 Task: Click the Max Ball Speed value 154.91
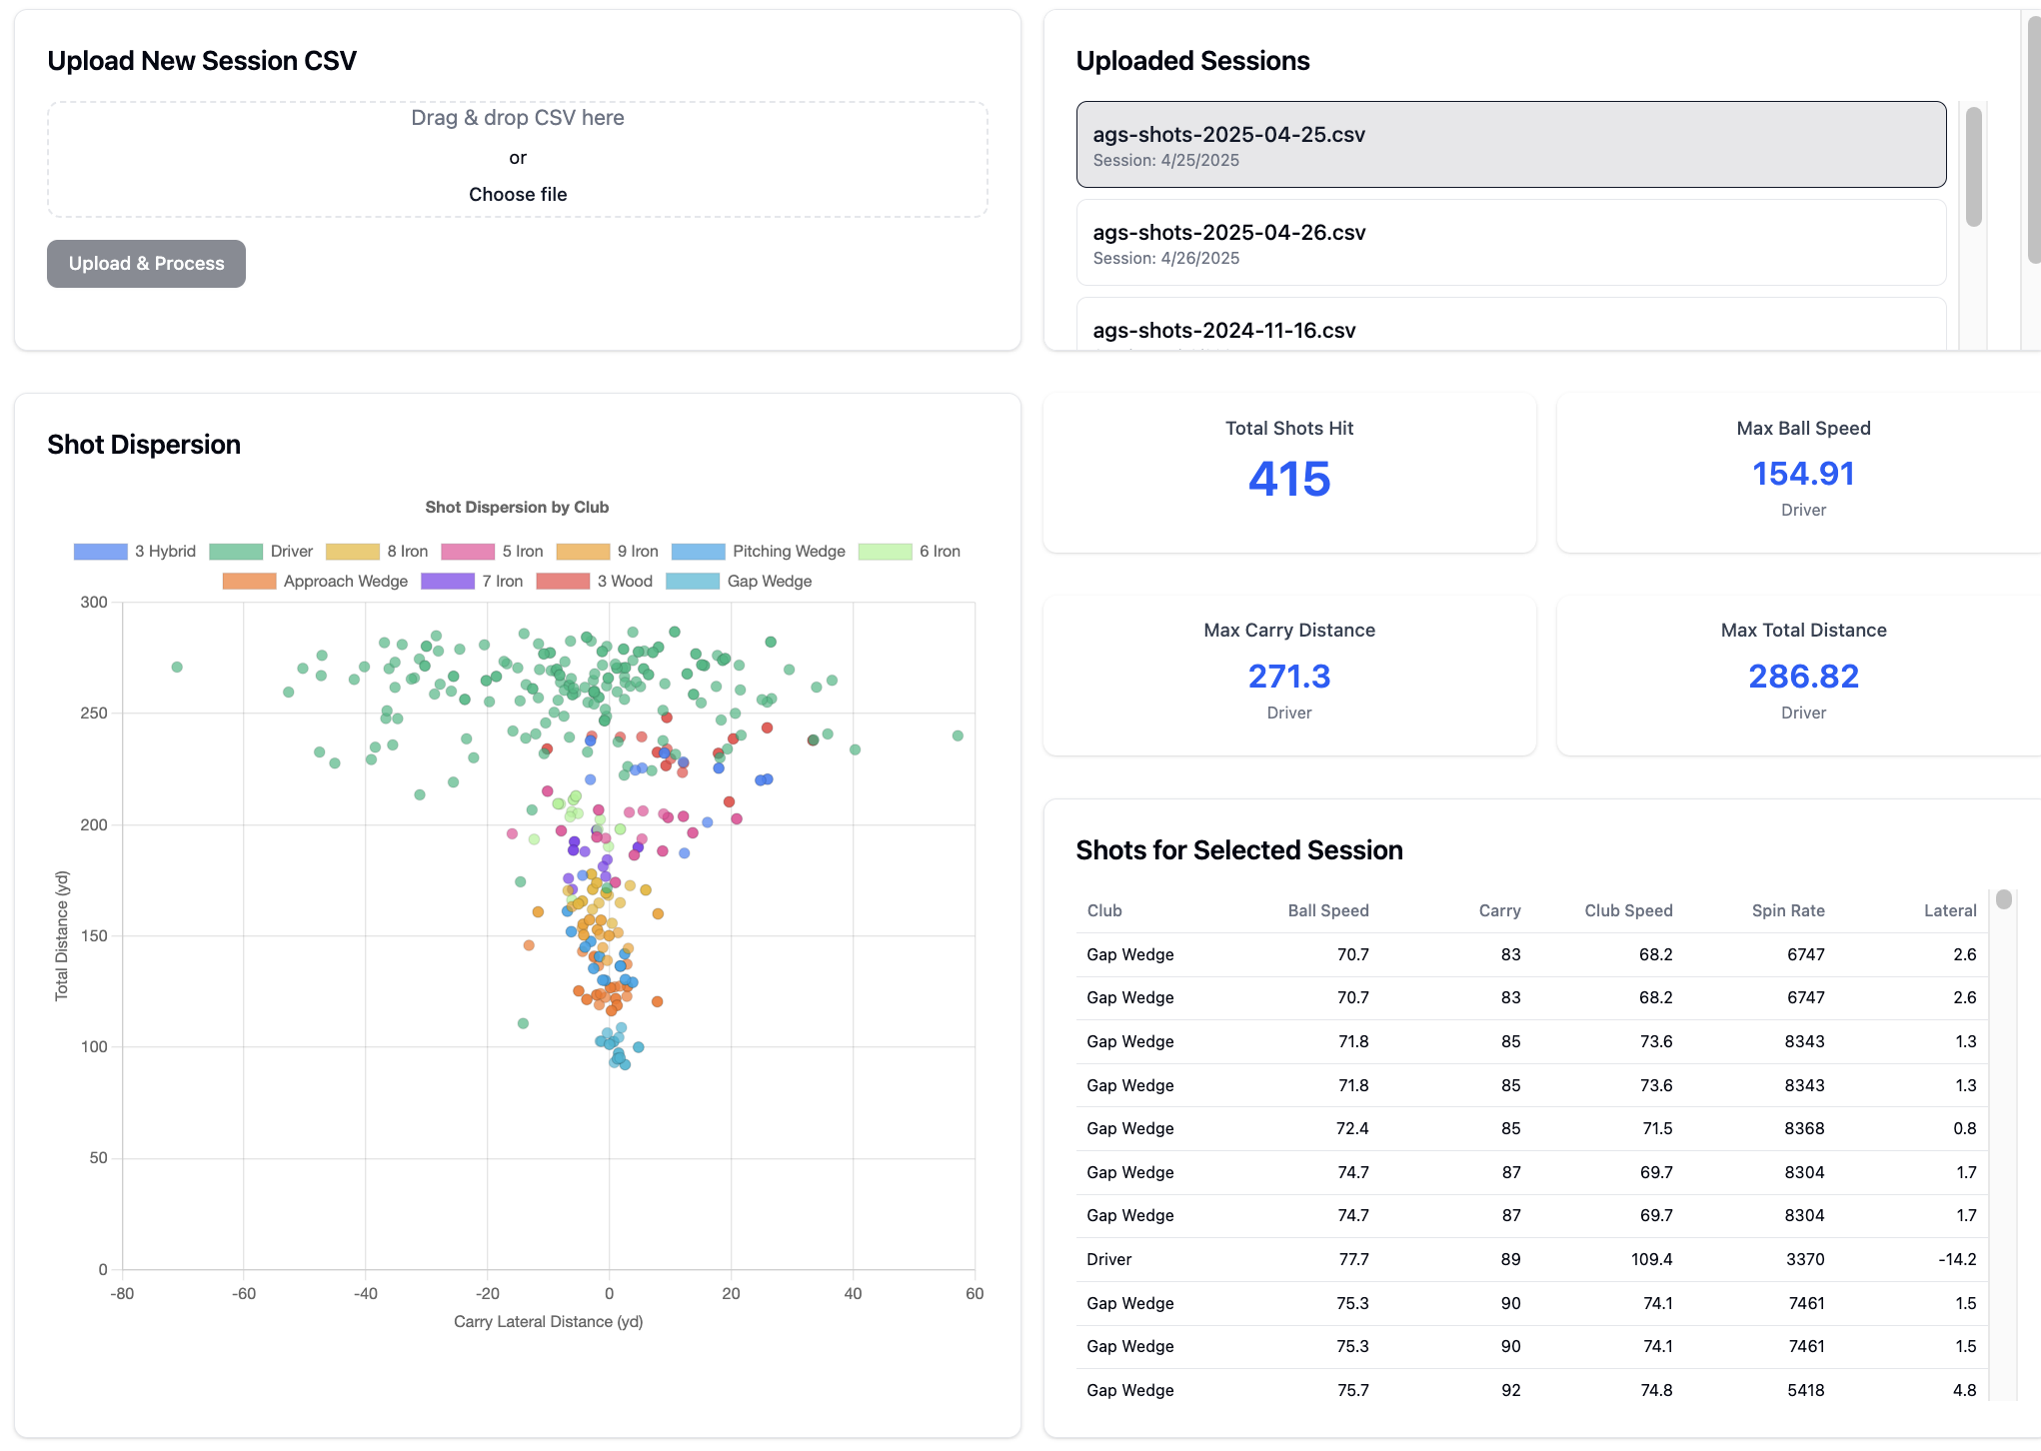(1803, 474)
